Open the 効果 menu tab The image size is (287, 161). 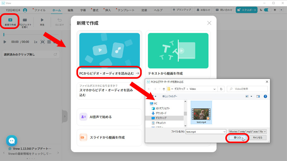point(144,10)
